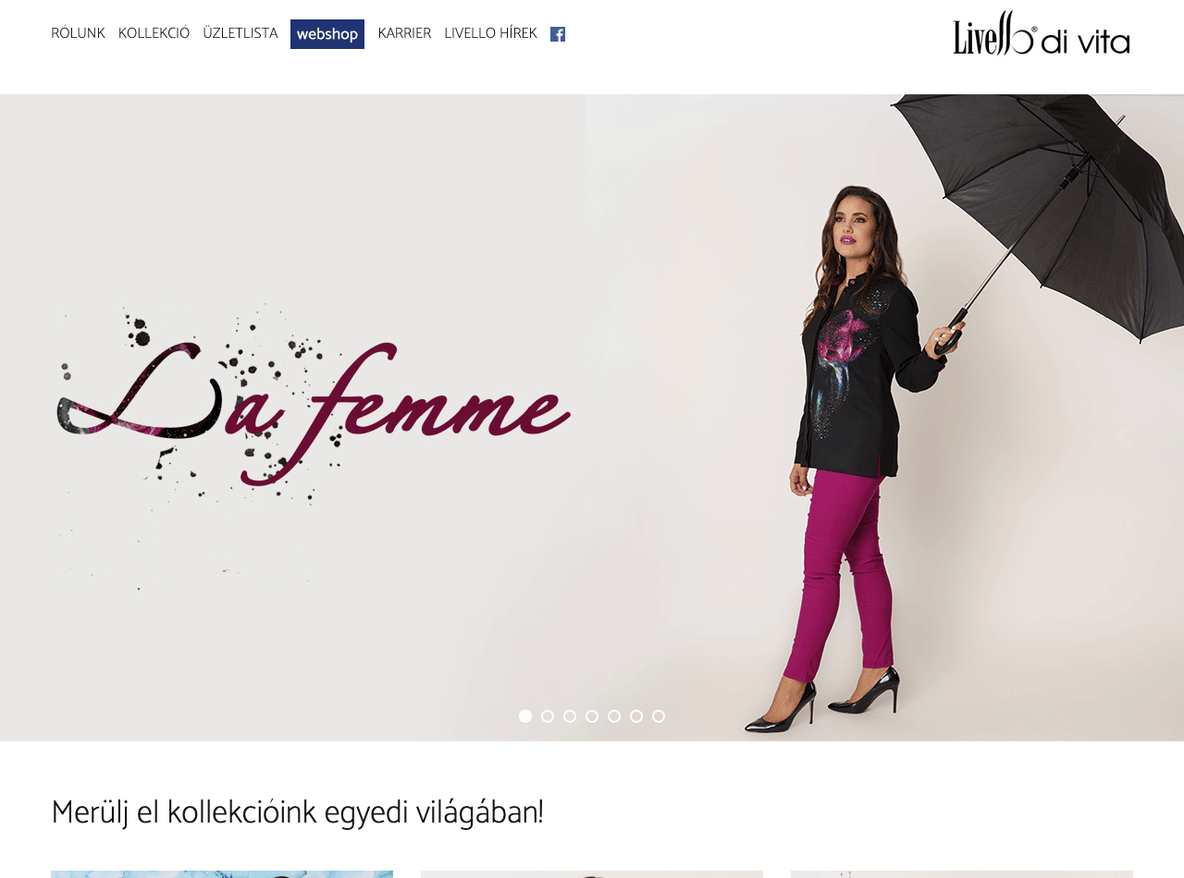Click the Livello di vita logo
1184x878 pixels.
[1042, 33]
